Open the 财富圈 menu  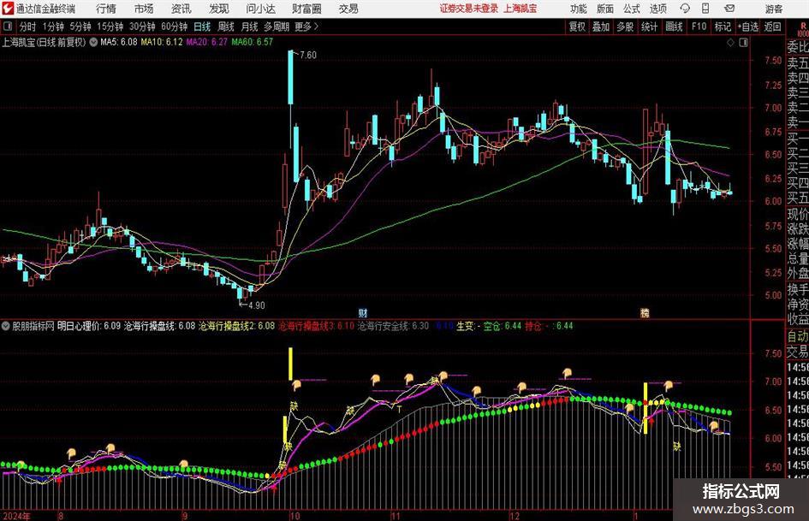306,9
